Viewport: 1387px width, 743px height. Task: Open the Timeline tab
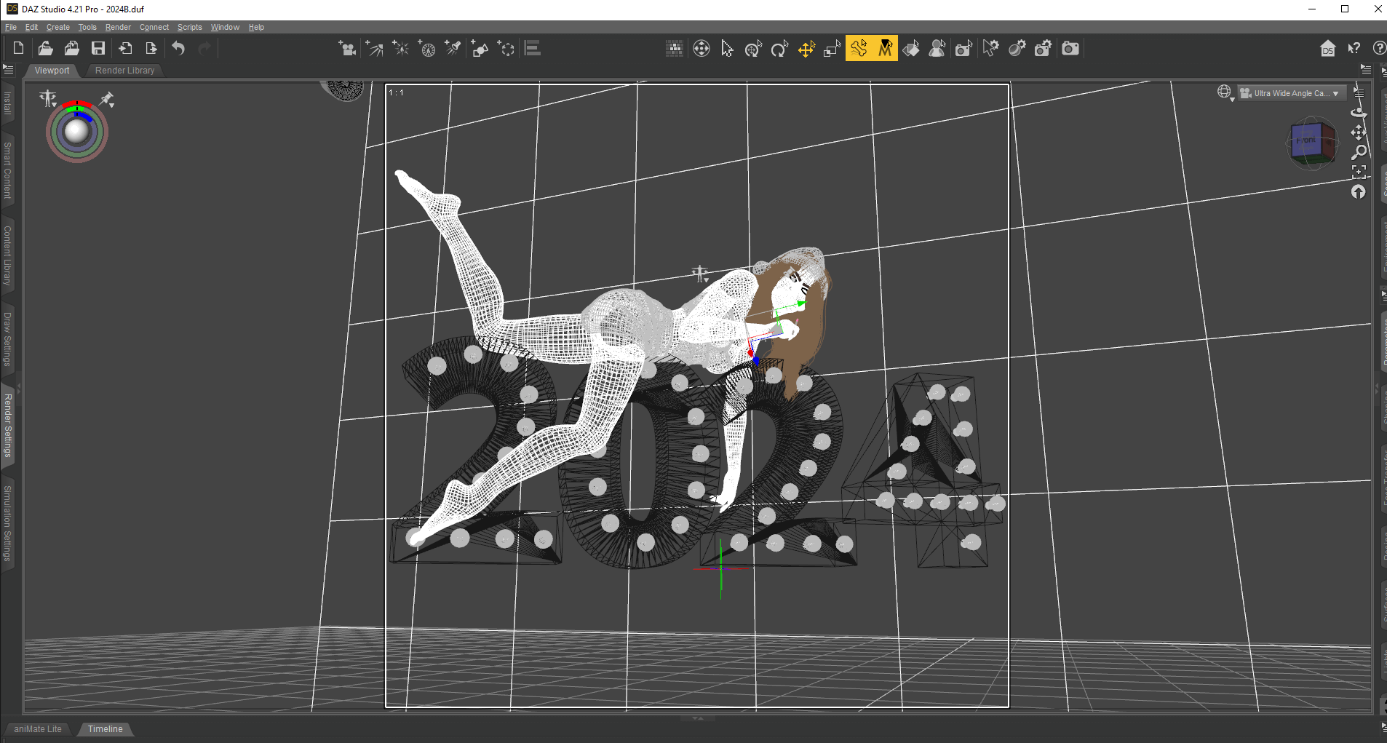(x=106, y=728)
